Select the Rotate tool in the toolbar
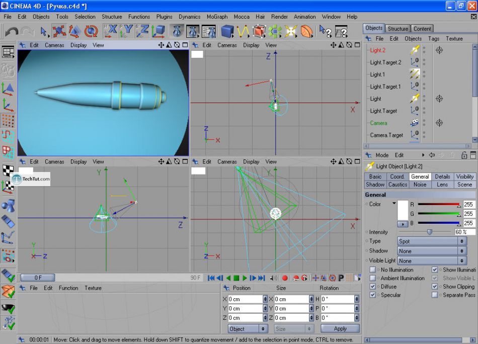The image size is (478, 344). click(91, 32)
